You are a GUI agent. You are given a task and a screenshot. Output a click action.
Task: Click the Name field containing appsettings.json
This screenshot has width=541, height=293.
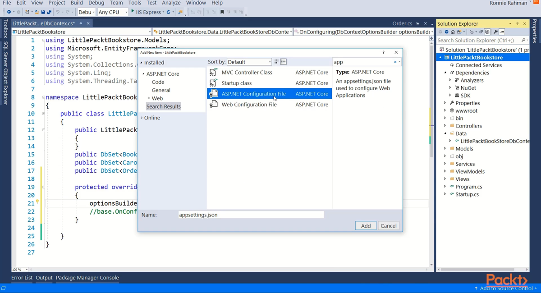[251, 215]
